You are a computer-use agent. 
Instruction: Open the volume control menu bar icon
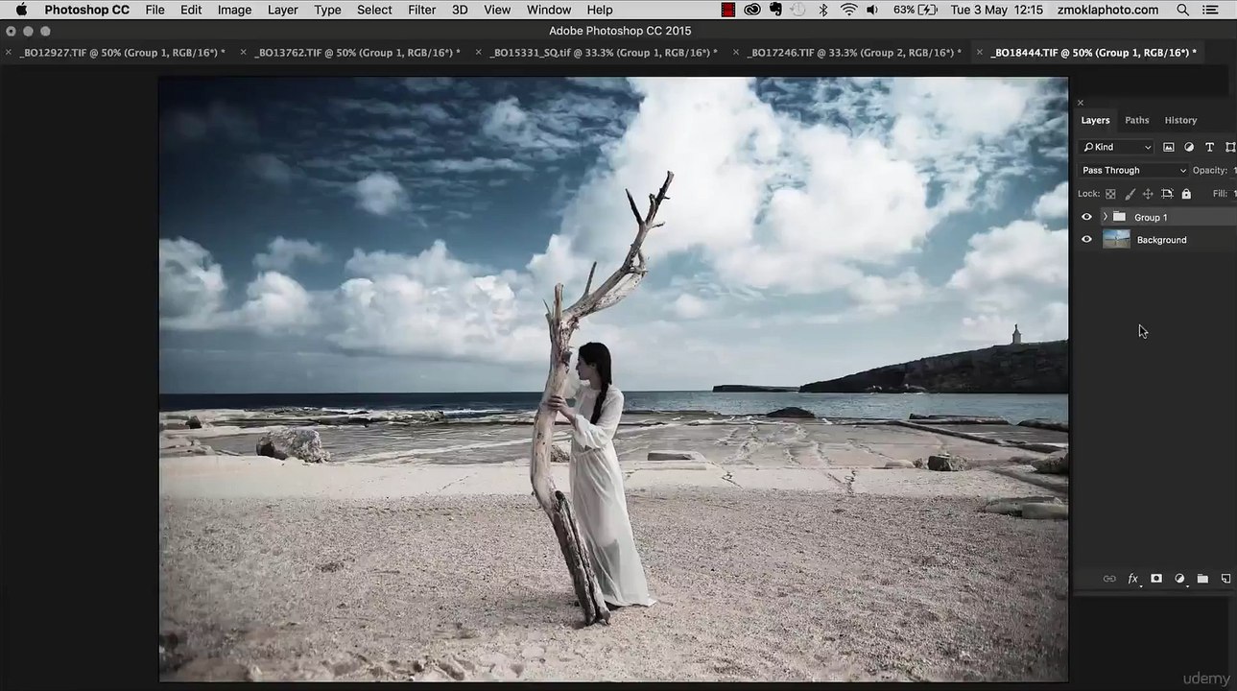pyautogui.click(x=872, y=10)
